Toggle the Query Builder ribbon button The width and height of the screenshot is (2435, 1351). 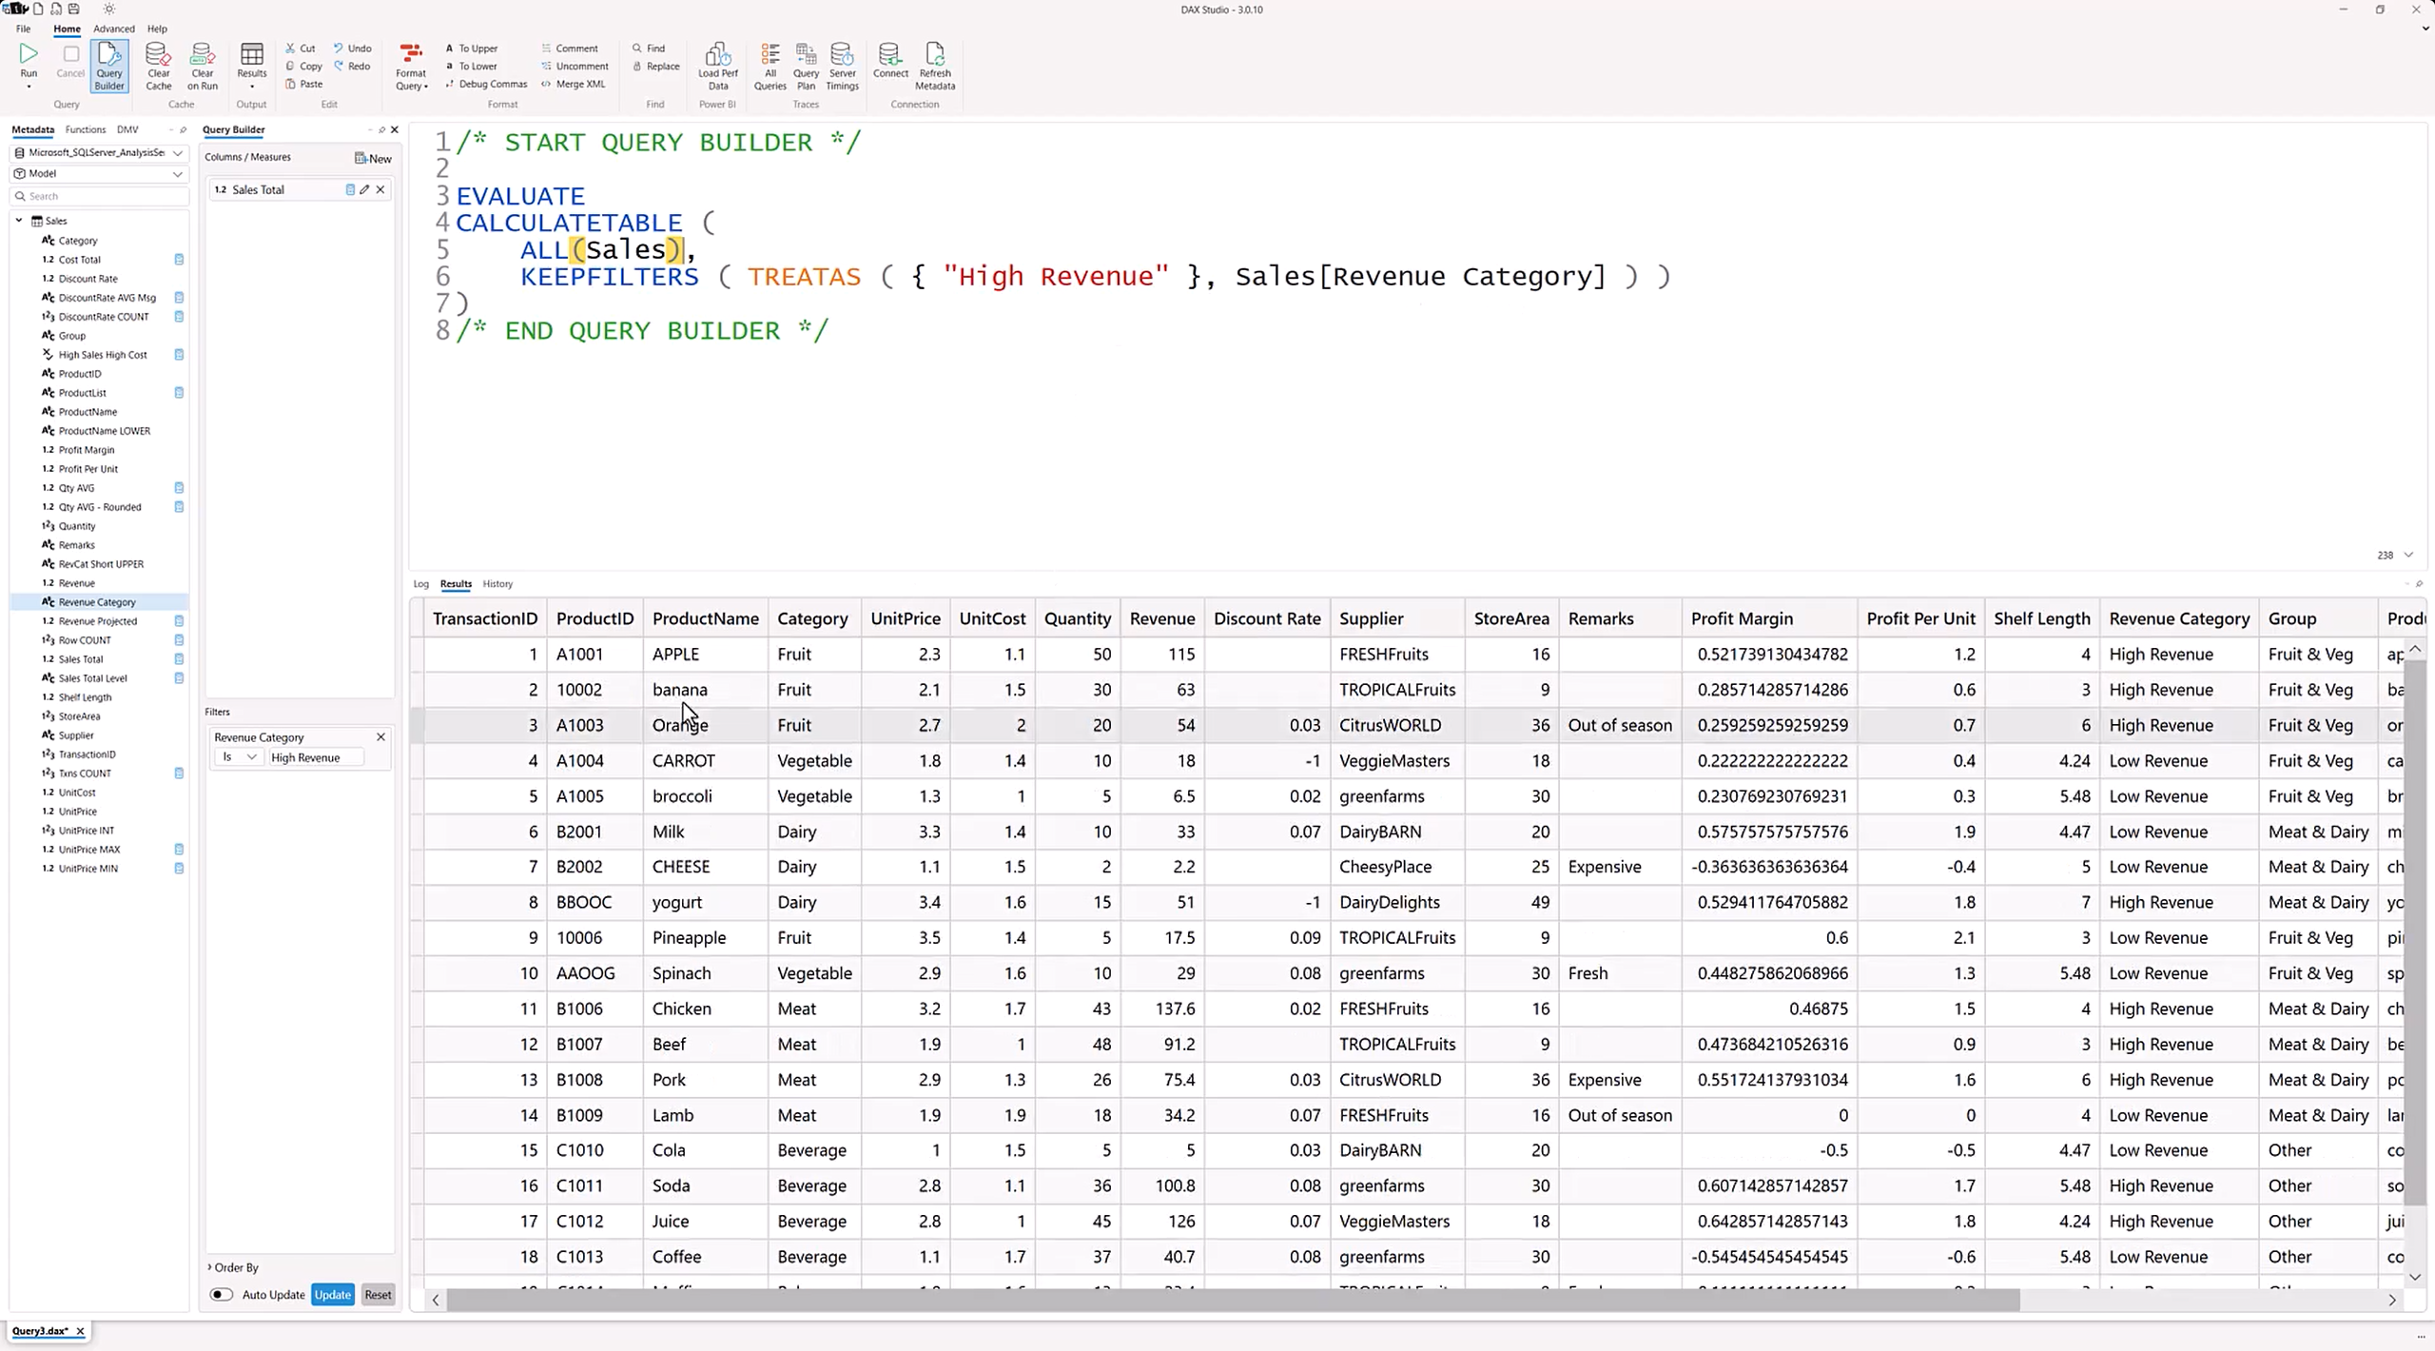[x=109, y=65]
